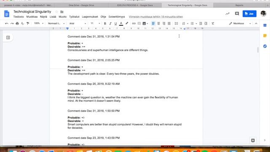The image size is (270, 152).
Task: Hide the side panel chevron
Action: [265, 140]
